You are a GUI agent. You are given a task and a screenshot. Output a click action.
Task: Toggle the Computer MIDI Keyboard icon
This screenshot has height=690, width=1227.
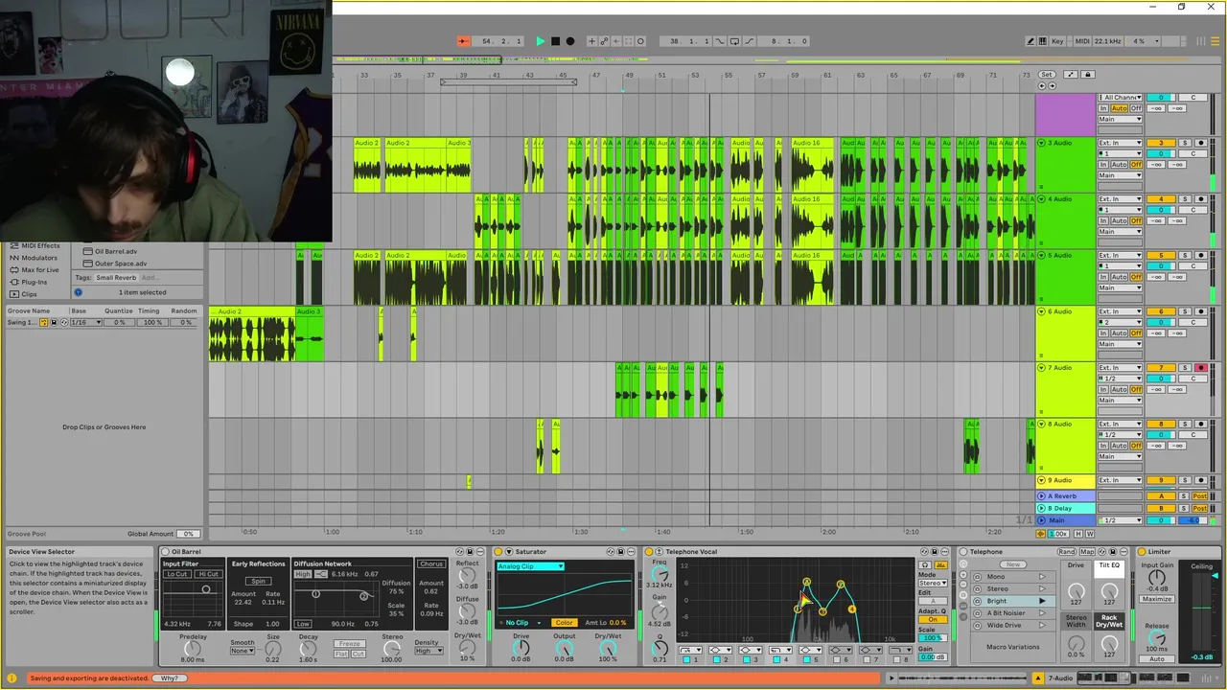[1043, 41]
